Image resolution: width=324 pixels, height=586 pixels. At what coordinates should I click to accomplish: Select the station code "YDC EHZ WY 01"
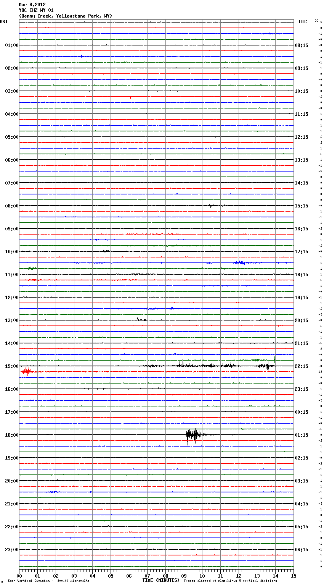(36, 10)
